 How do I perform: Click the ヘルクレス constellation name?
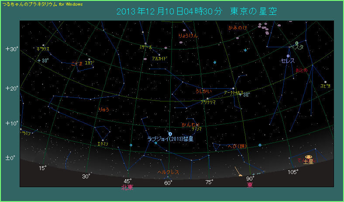168,172
